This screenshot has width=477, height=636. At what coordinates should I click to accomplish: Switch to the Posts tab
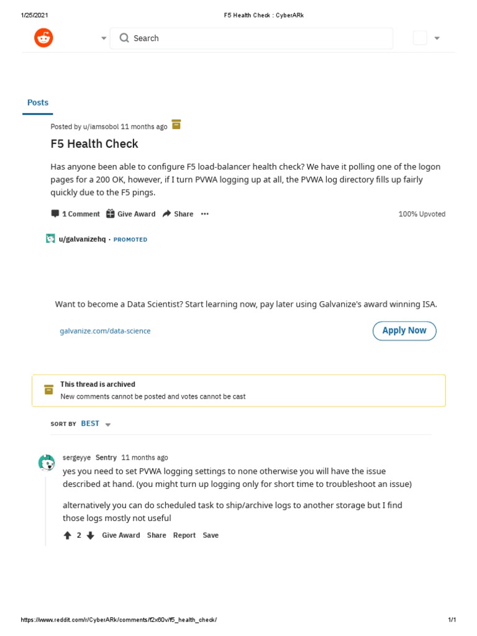38,102
